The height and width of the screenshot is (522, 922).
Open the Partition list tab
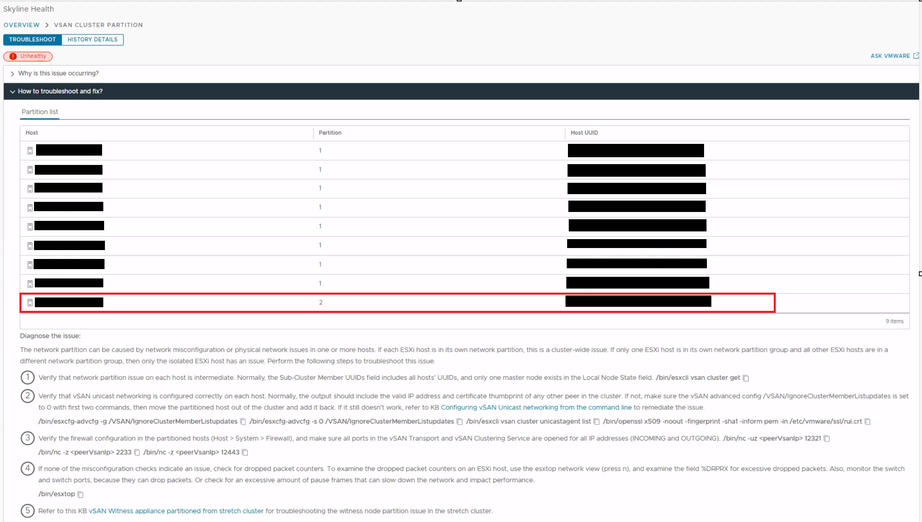(x=40, y=112)
